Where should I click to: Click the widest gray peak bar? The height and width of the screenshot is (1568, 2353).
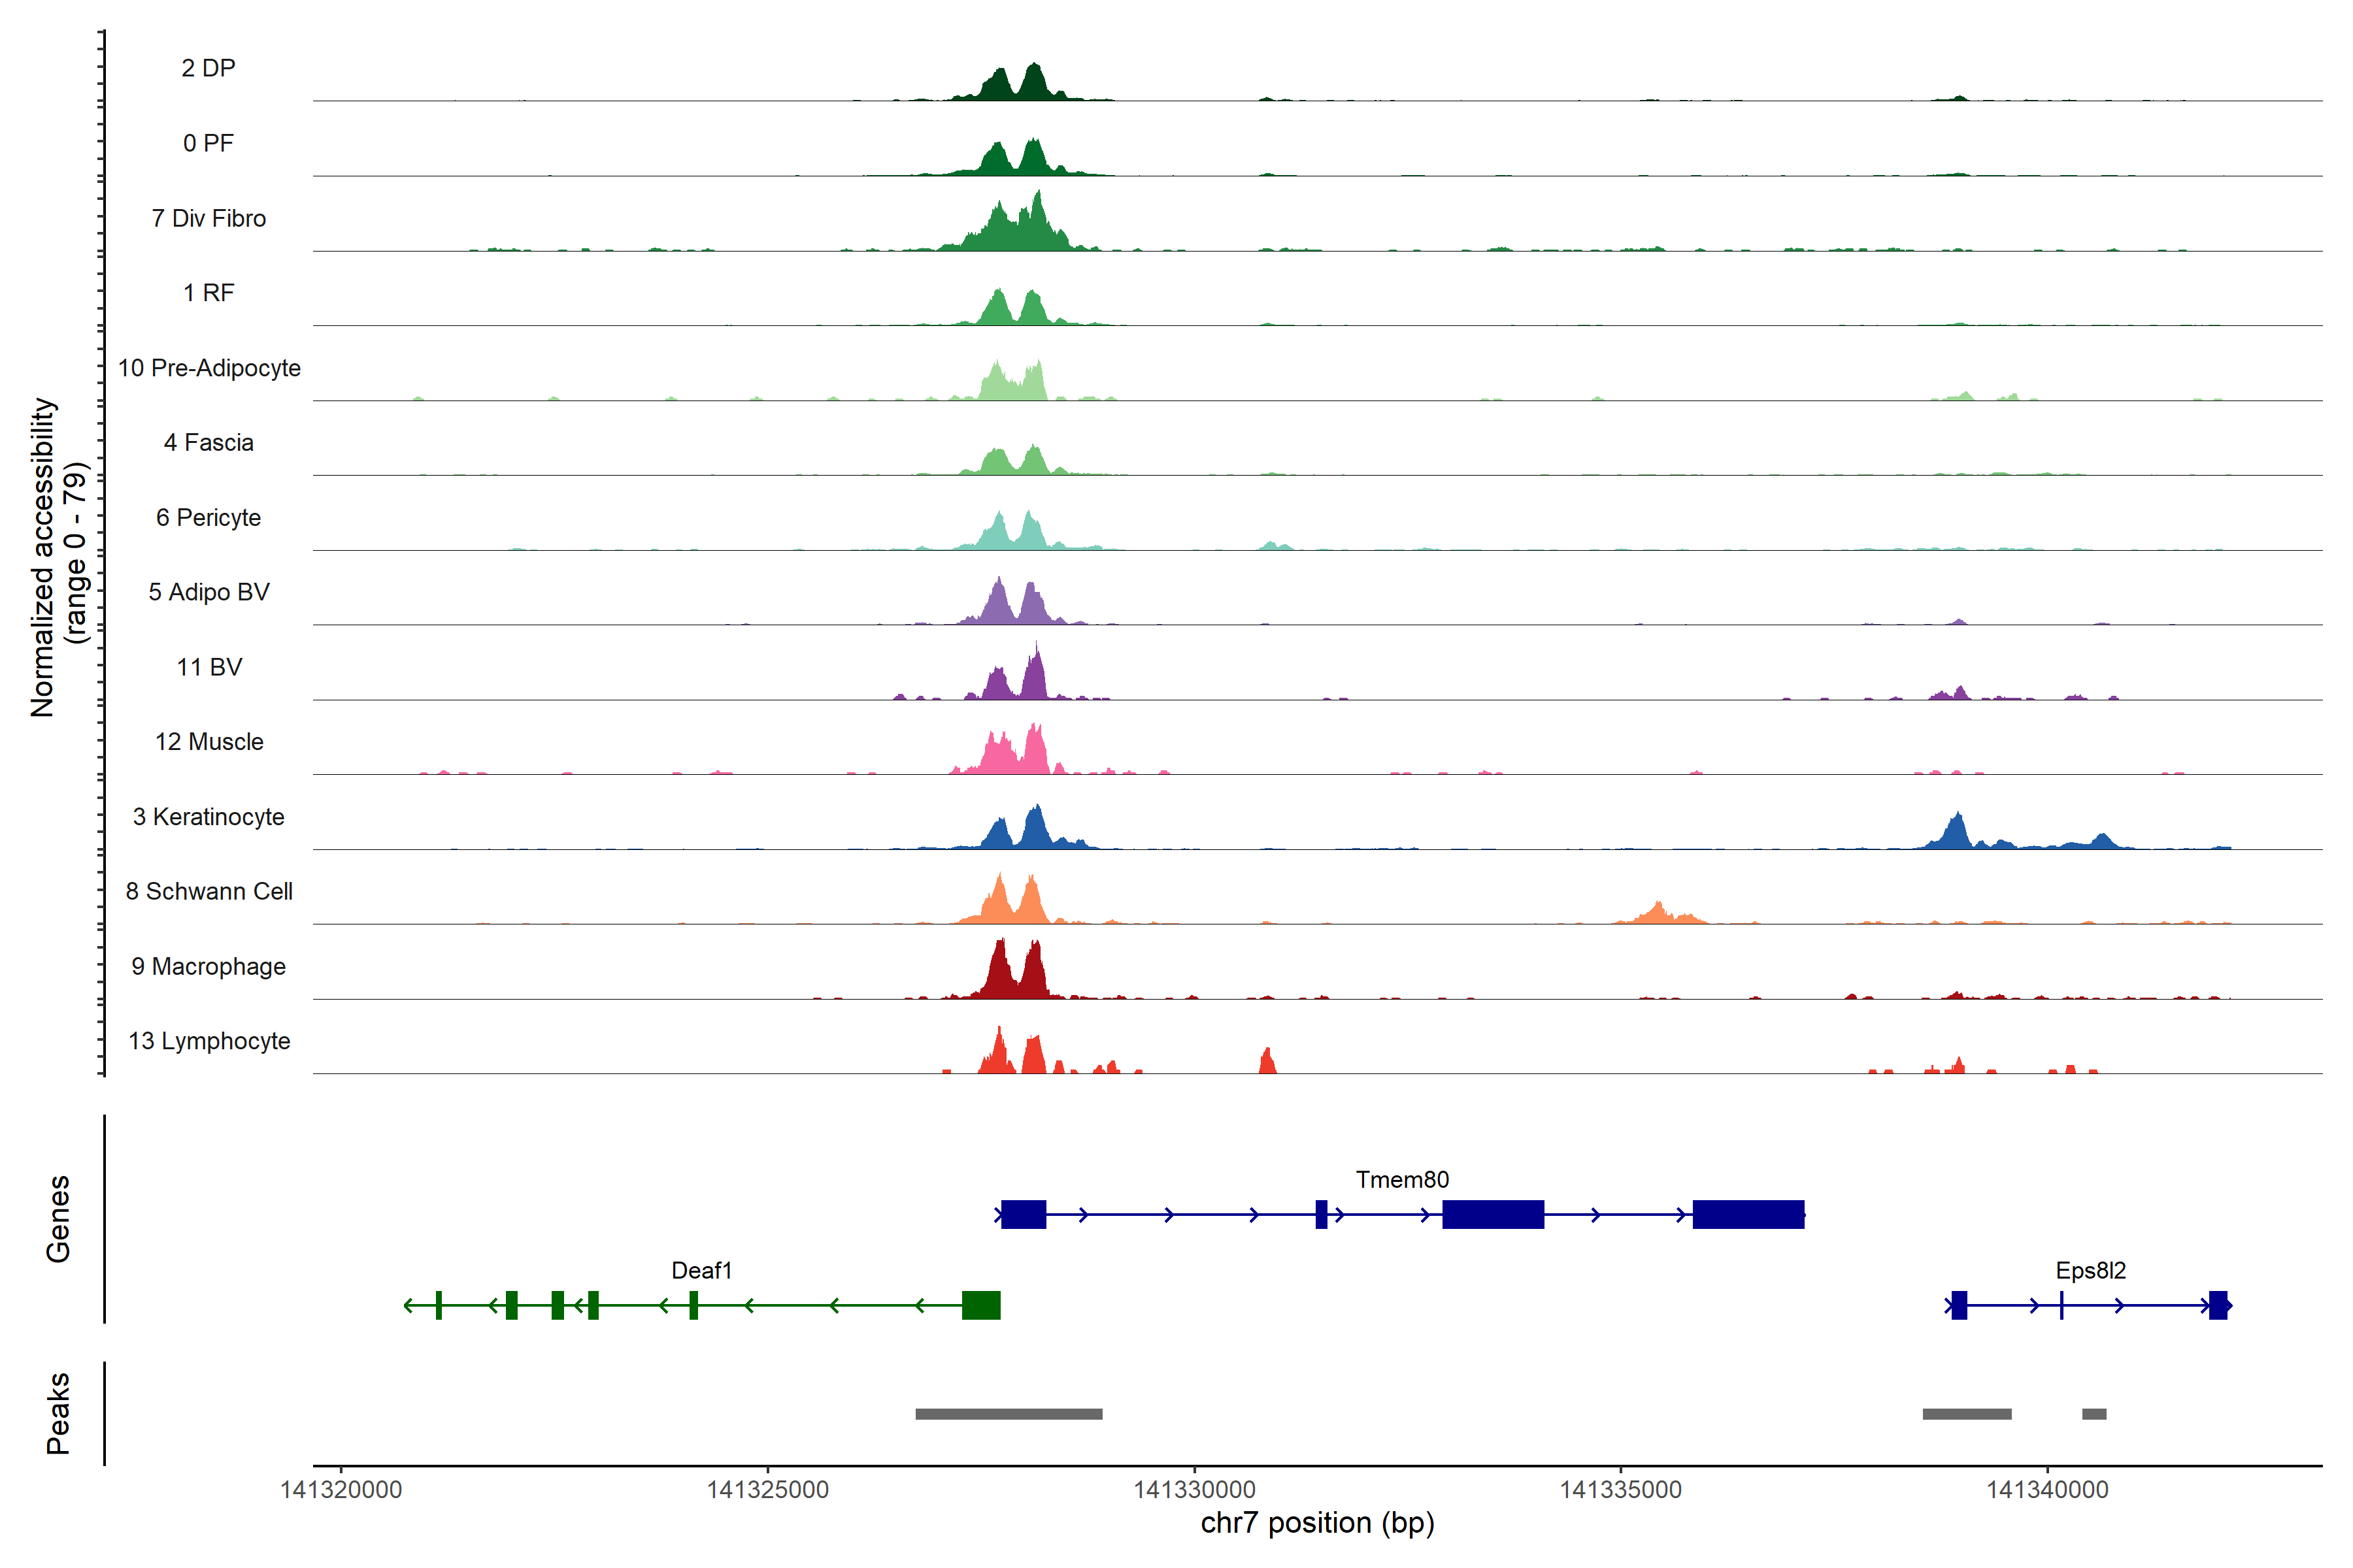(x=1009, y=1414)
